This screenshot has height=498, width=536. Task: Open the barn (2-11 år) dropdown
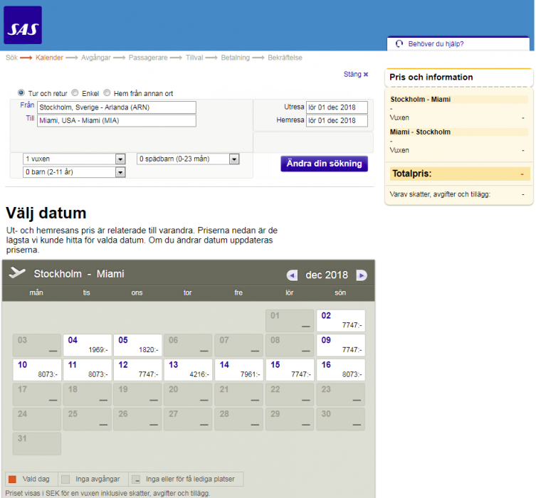[74, 172]
